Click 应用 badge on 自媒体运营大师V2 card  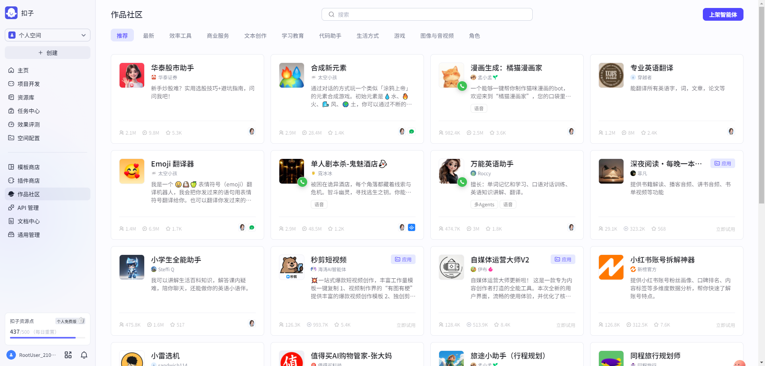563,259
